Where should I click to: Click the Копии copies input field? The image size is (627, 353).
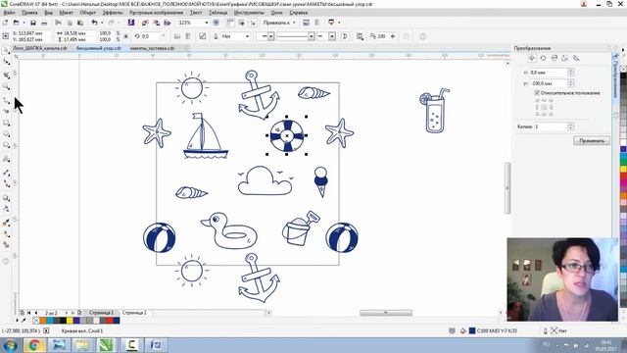551,126
